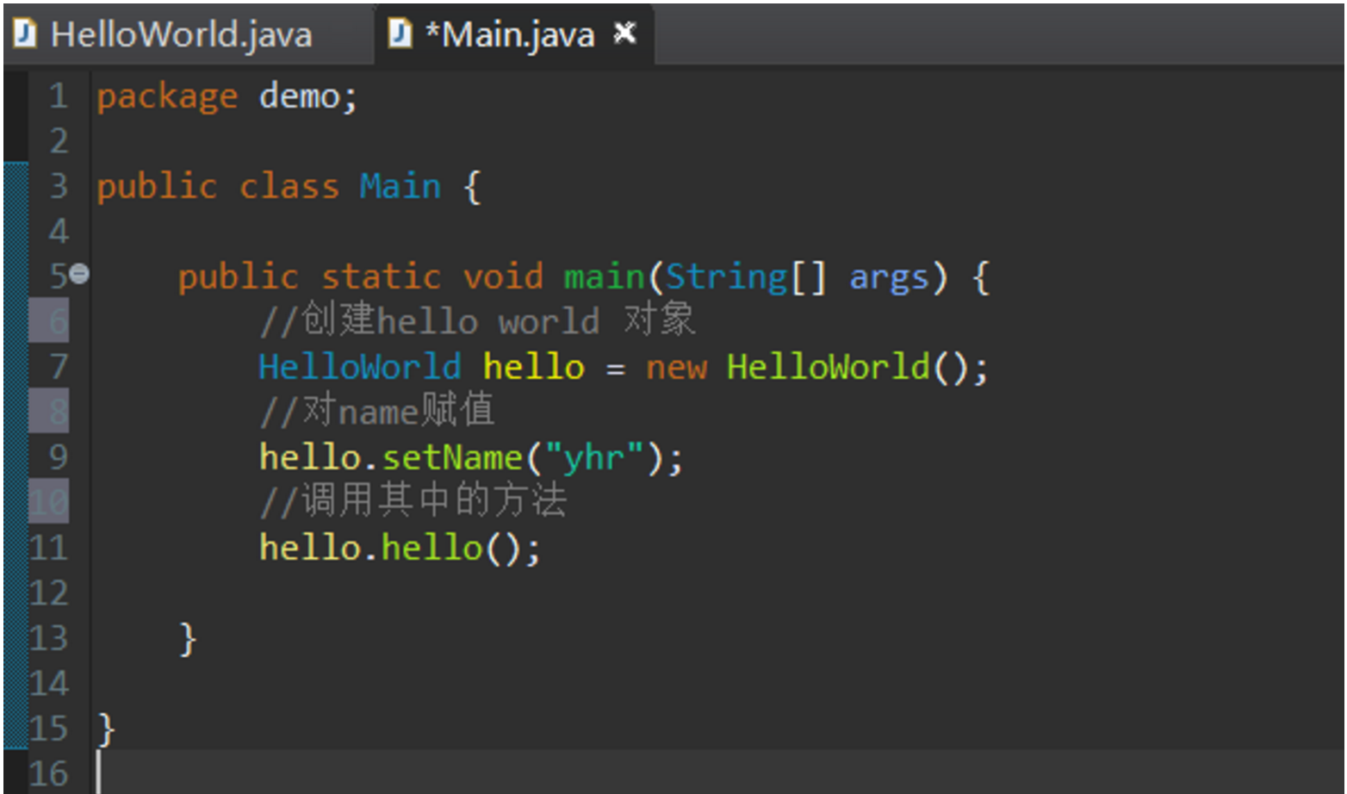Click line number 9 in the gutter

tap(57, 457)
